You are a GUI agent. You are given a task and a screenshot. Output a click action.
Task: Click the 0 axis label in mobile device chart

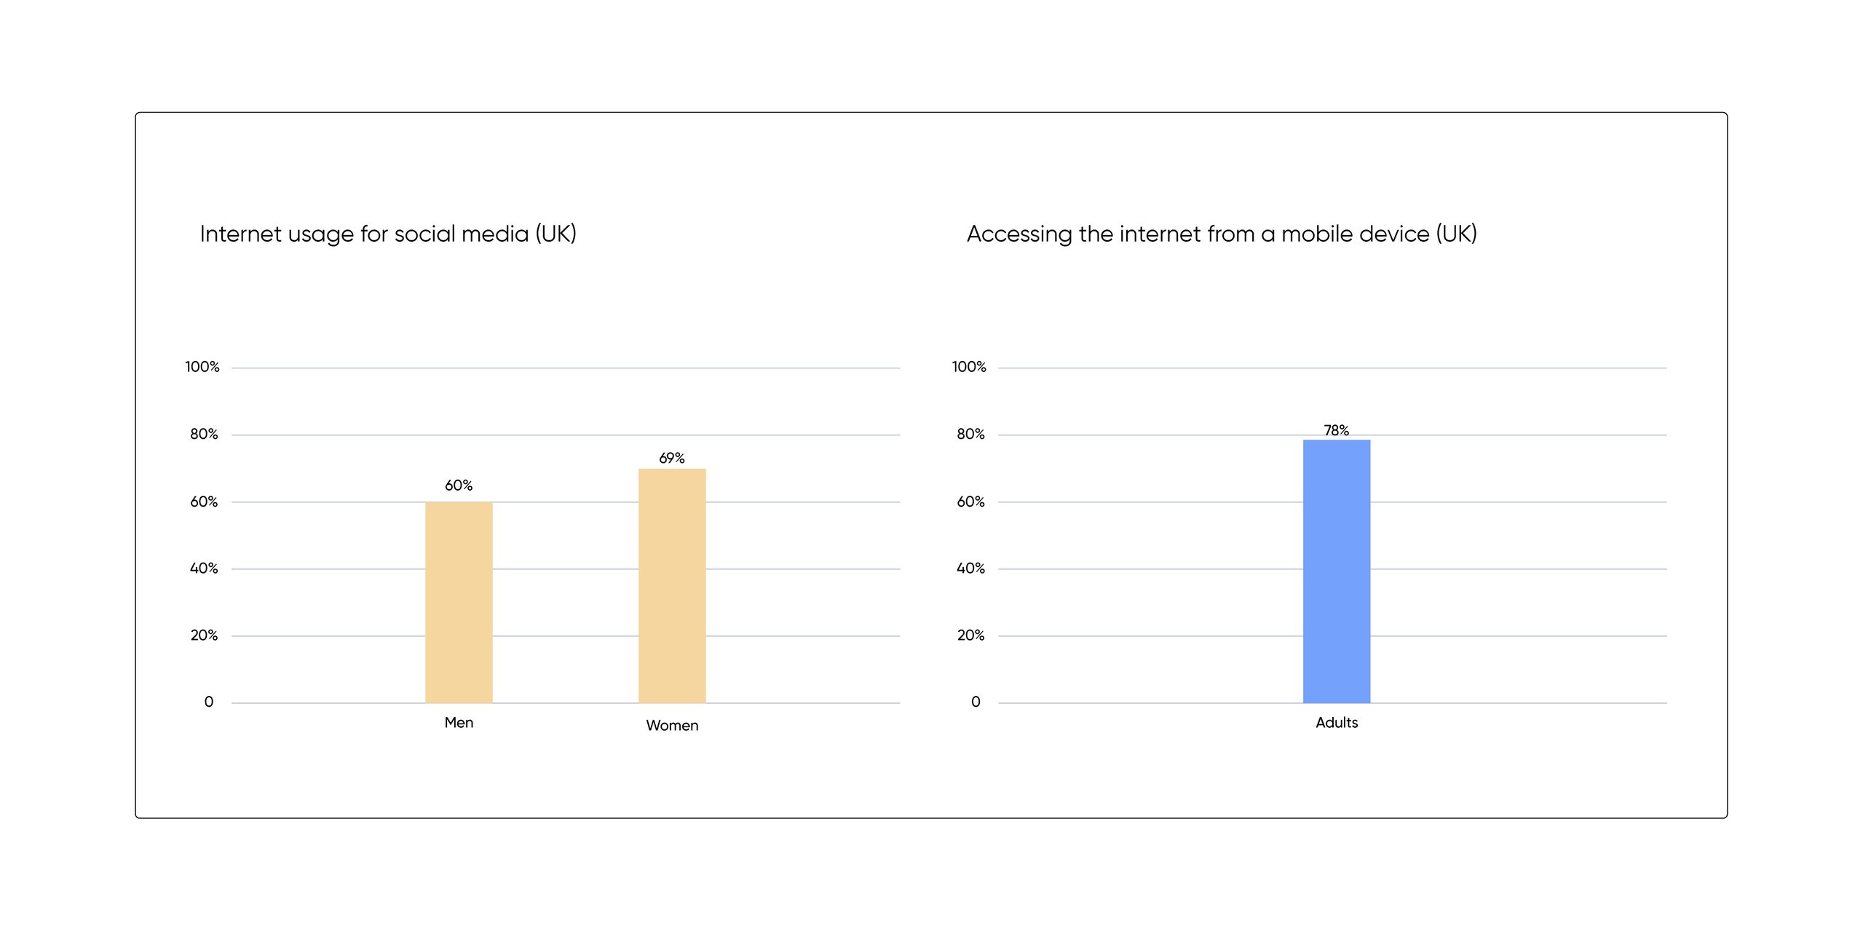976,702
